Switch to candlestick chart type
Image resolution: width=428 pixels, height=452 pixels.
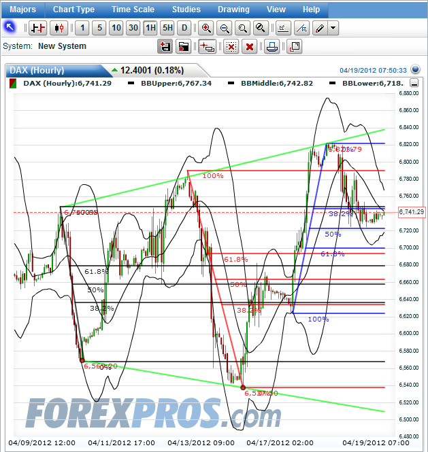click(x=59, y=28)
